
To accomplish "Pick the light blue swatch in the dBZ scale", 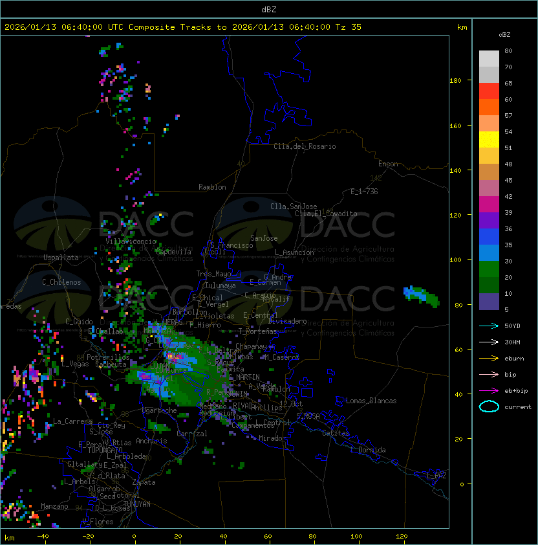I will click(489, 253).
